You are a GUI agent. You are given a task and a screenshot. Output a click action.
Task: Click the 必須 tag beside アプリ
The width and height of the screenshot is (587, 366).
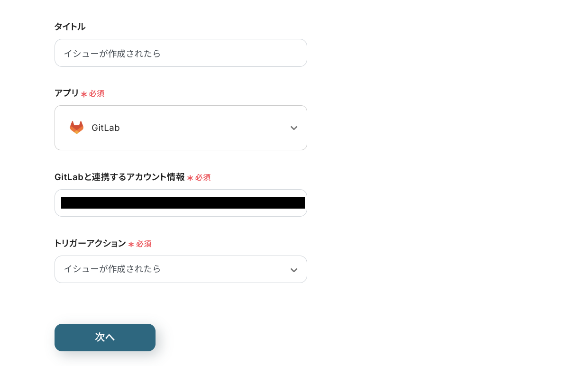(96, 93)
